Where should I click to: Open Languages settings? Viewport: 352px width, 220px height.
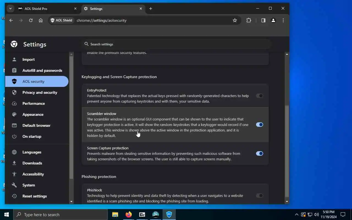pyautogui.click(x=37, y=152)
